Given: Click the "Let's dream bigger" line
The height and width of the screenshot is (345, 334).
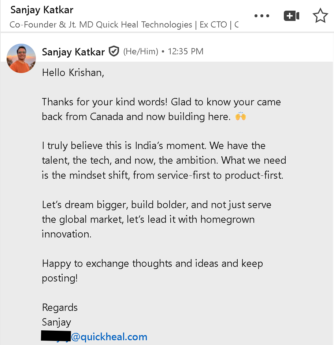Looking at the screenshot, I should pos(157,204).
